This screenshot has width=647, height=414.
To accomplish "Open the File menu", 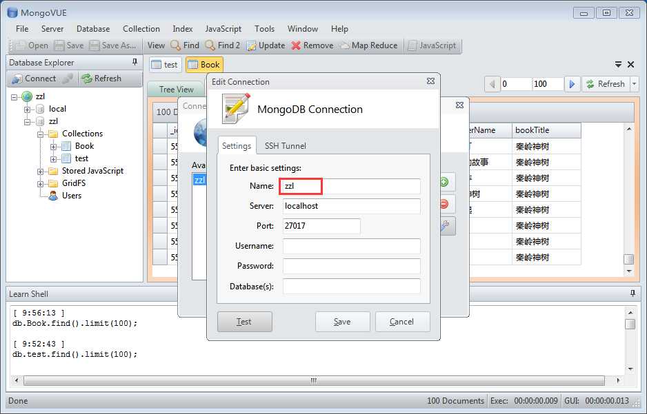I will coord(22,29).
